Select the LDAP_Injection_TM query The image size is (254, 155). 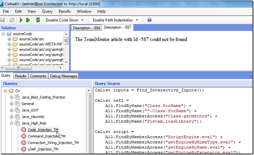pyautogui.click(x=43, y=149)
